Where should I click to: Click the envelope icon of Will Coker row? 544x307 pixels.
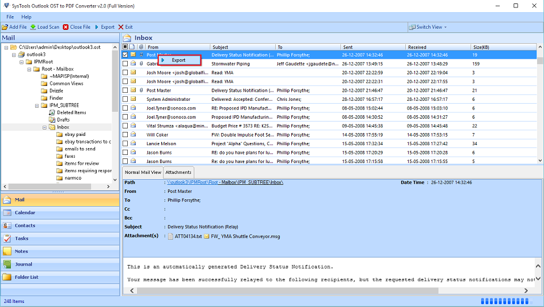point(133,134)
